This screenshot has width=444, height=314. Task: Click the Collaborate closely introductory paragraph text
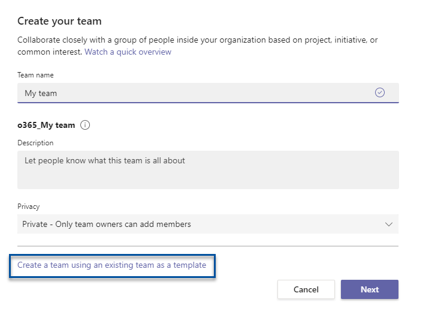197,46
